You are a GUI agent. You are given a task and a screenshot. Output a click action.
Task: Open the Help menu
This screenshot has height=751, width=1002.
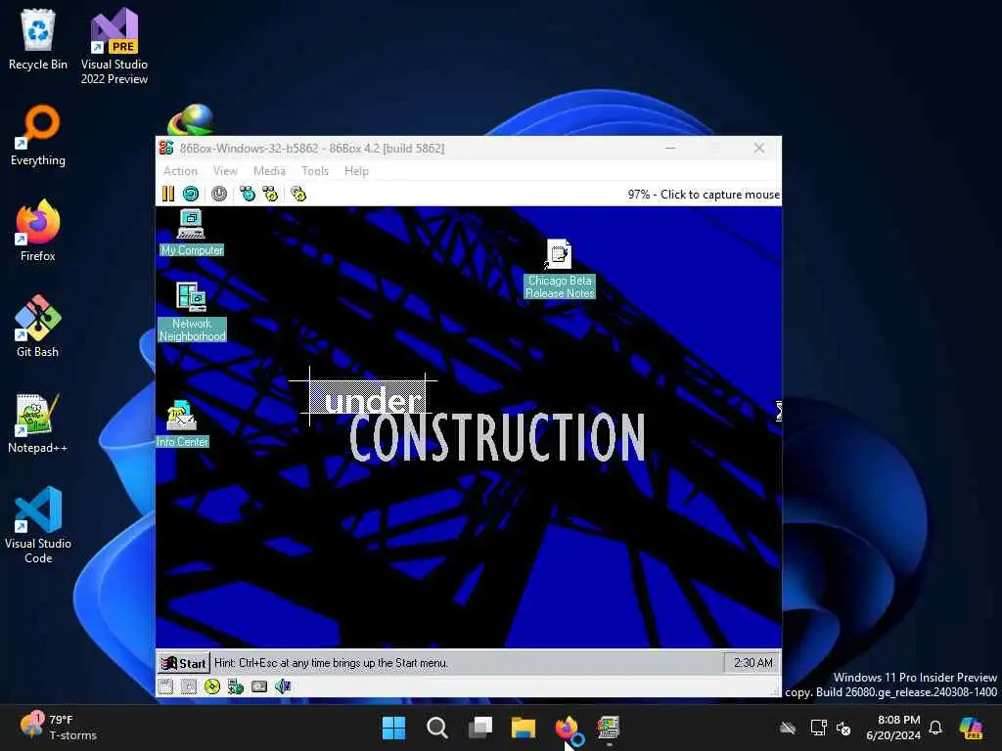click(356, 171)
